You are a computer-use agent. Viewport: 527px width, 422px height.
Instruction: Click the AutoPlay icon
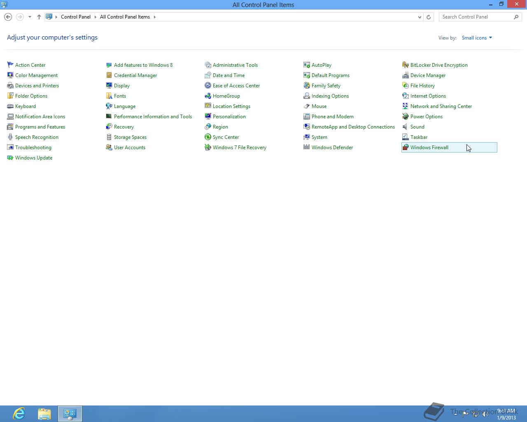pyautogui.click(x=307, y=65)
